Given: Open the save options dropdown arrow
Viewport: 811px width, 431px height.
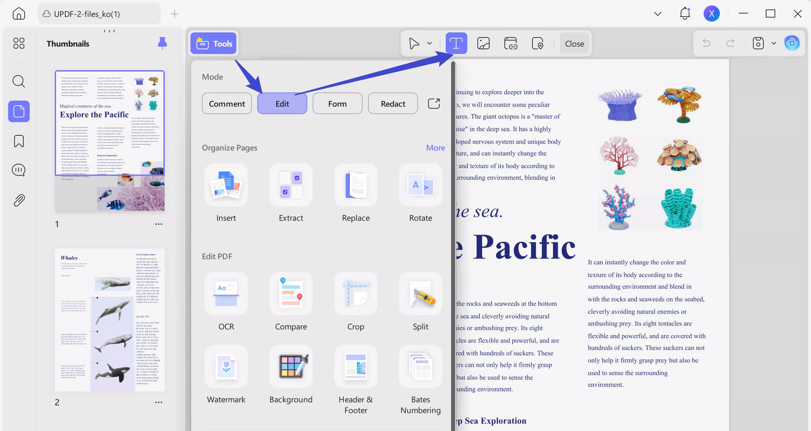Looking at the screenshot, I should coord(774,44).
